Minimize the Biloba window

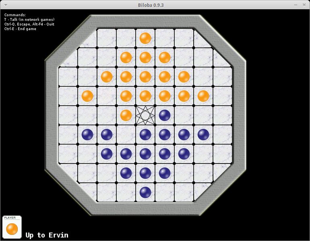(x=296, y=5)
